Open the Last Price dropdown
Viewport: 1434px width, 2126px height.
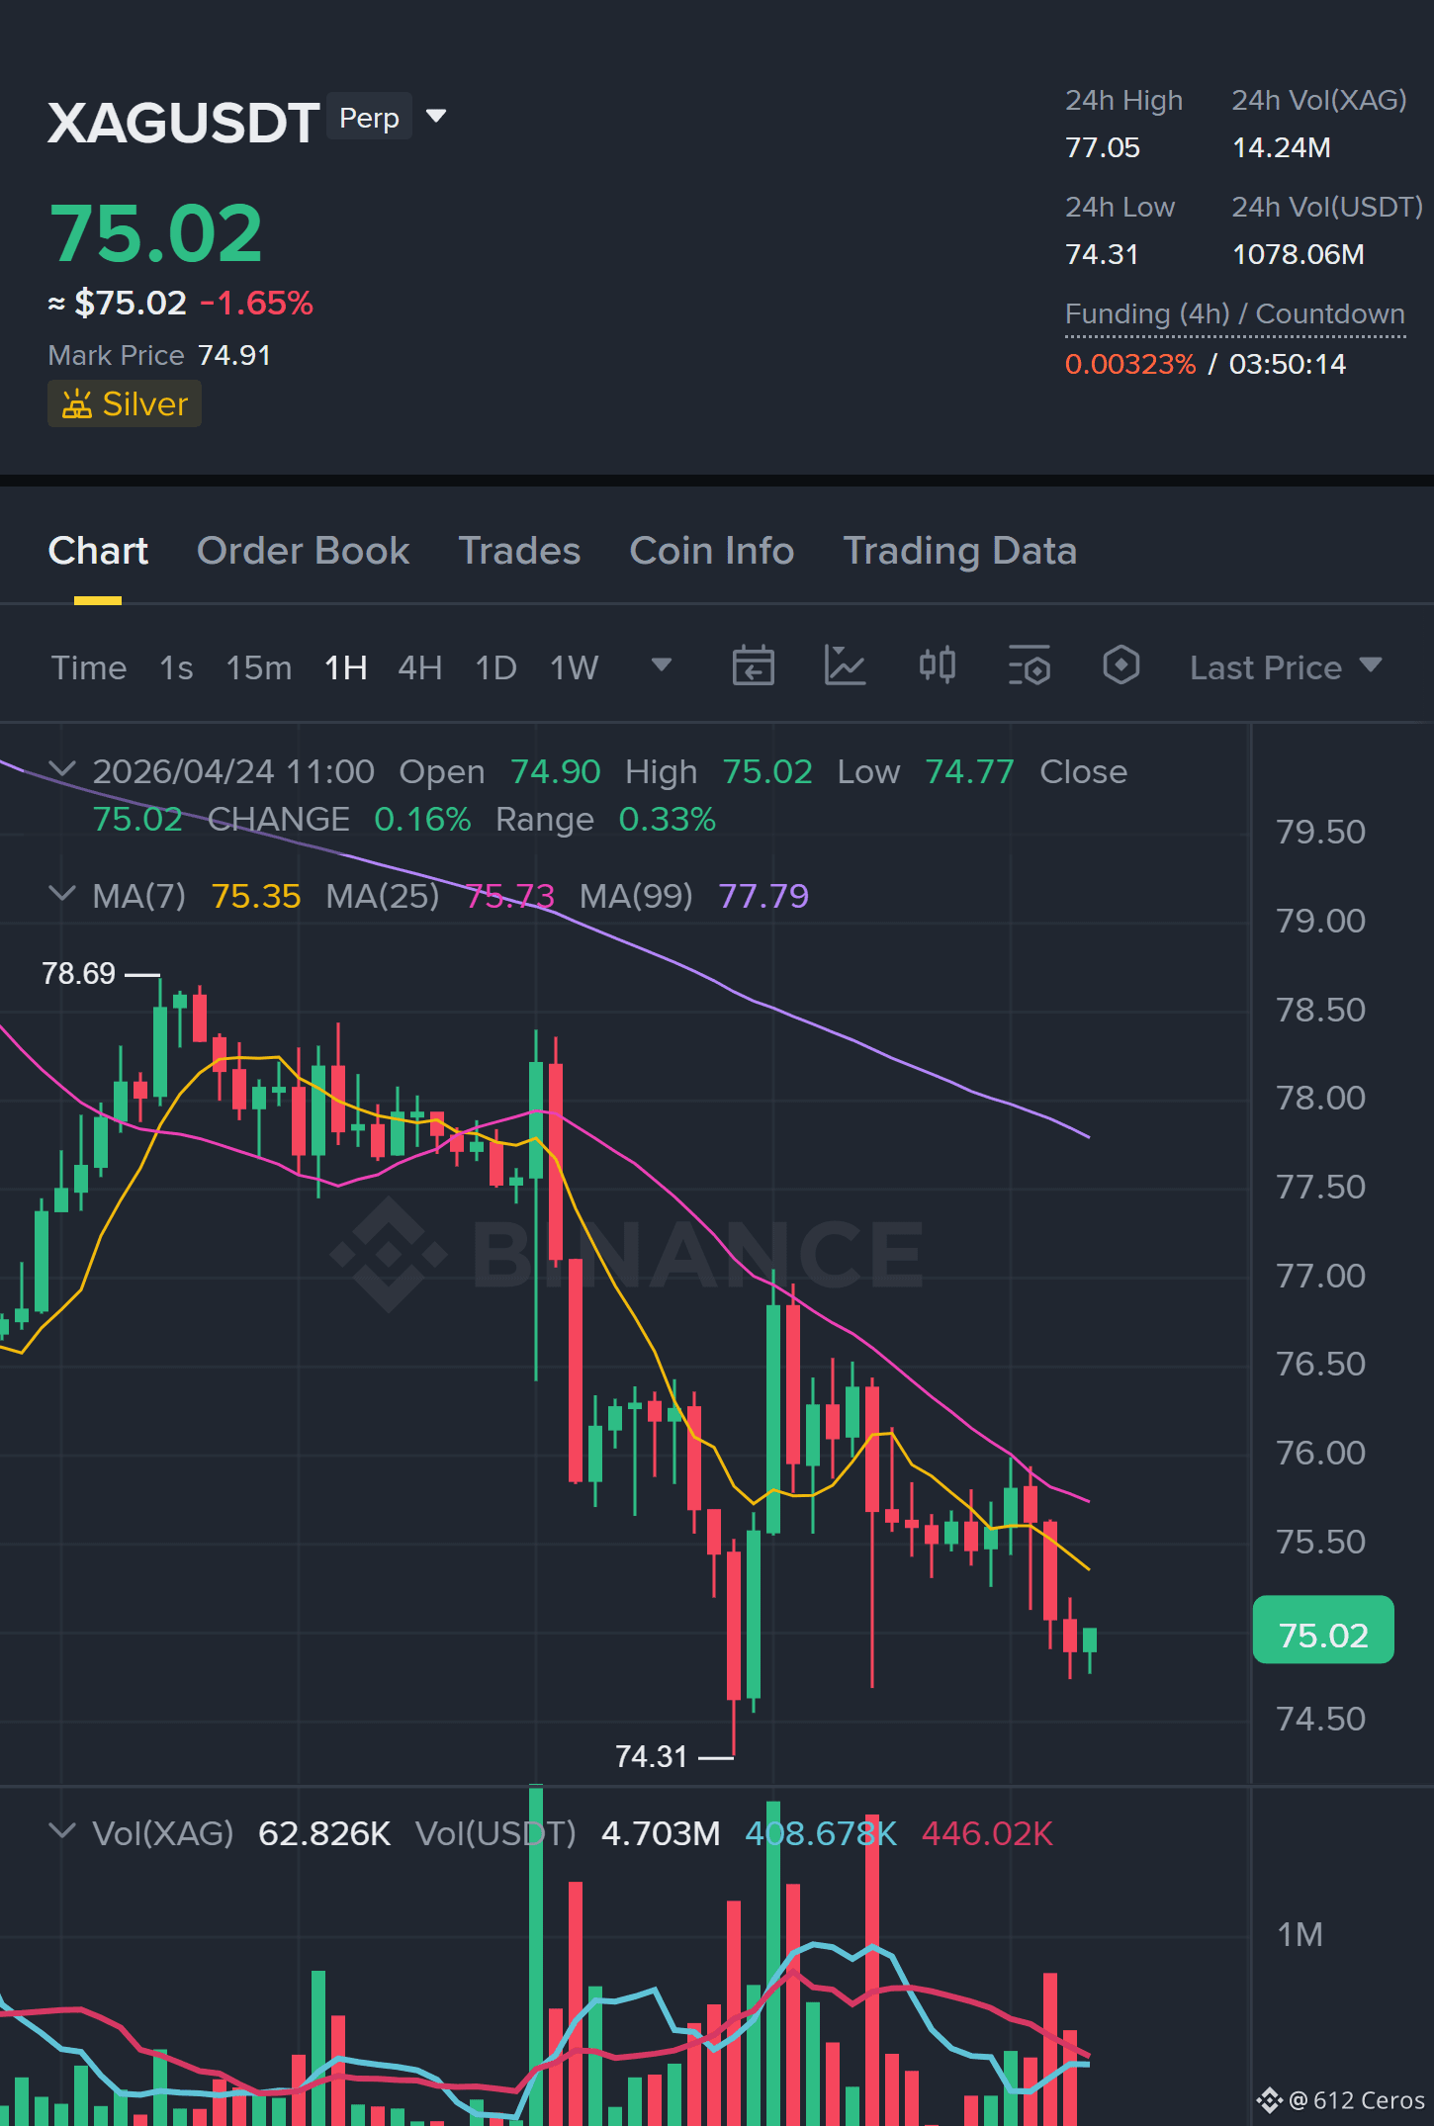(1285, 667)
